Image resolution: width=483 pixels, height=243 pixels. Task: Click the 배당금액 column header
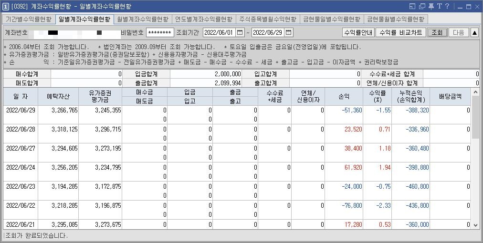451,97
